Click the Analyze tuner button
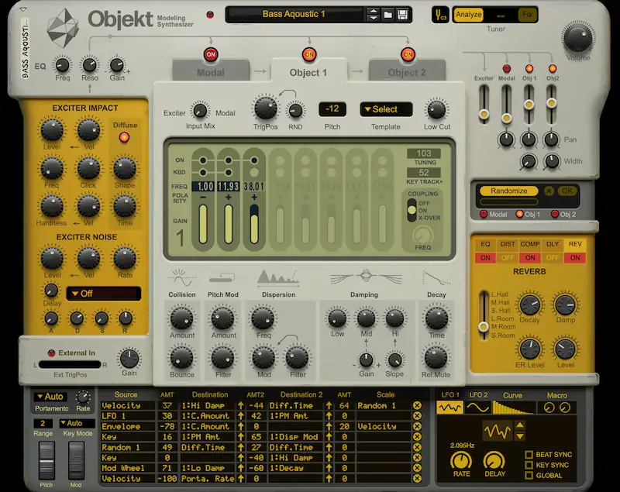The image size is (620, 492). [468, 15]
